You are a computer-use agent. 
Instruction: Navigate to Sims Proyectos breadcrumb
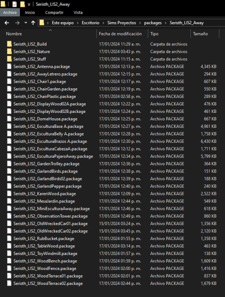point(122,23)
